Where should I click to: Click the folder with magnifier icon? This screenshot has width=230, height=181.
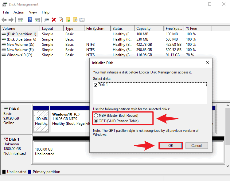(x=75, y=20)
